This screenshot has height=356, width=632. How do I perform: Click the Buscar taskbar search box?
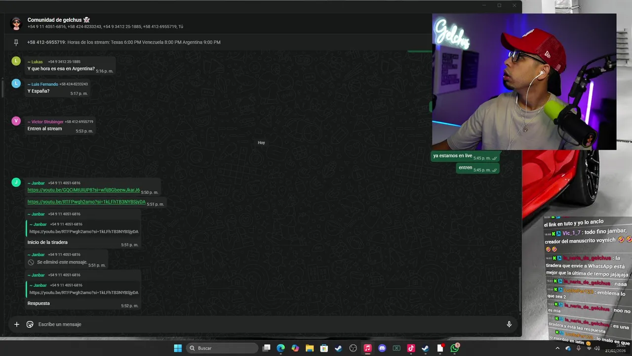pyautogui.click(x=222, y=348)
